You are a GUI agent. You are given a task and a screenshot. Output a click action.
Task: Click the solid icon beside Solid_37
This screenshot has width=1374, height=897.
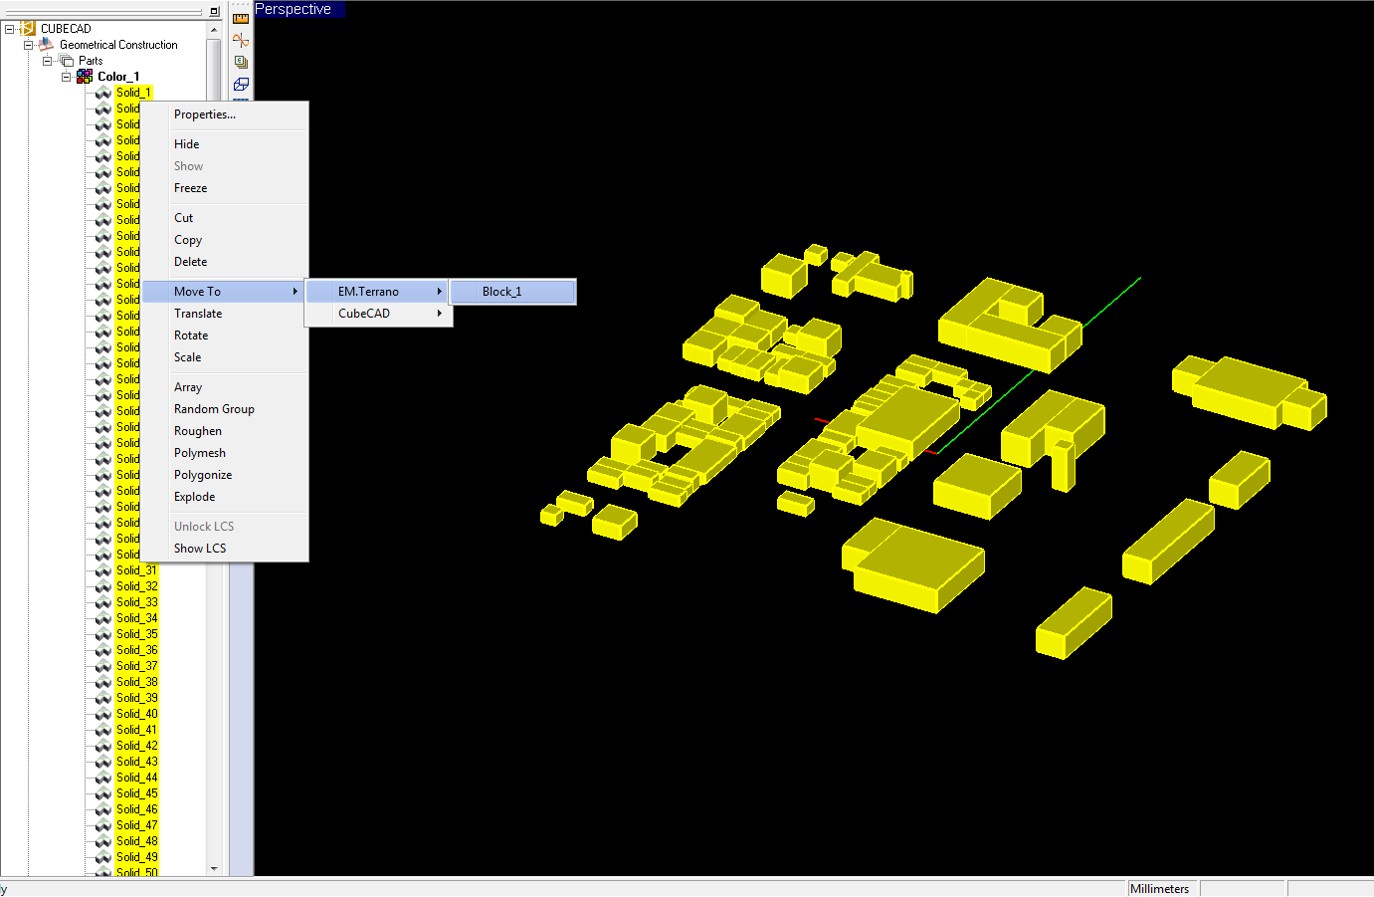(x=103, y=666)
